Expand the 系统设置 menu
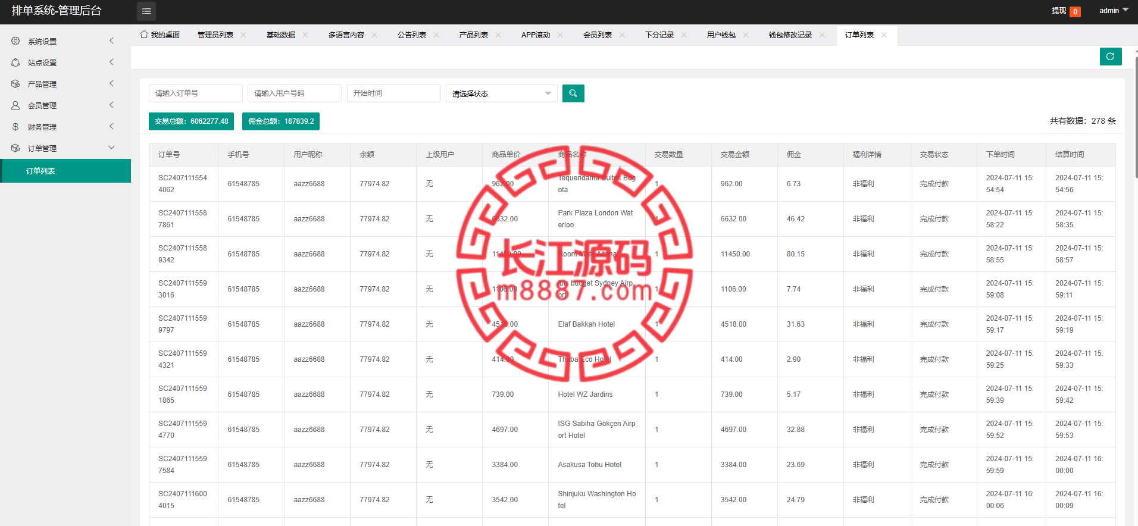The image size is (1138, 526). coord(111,40)
